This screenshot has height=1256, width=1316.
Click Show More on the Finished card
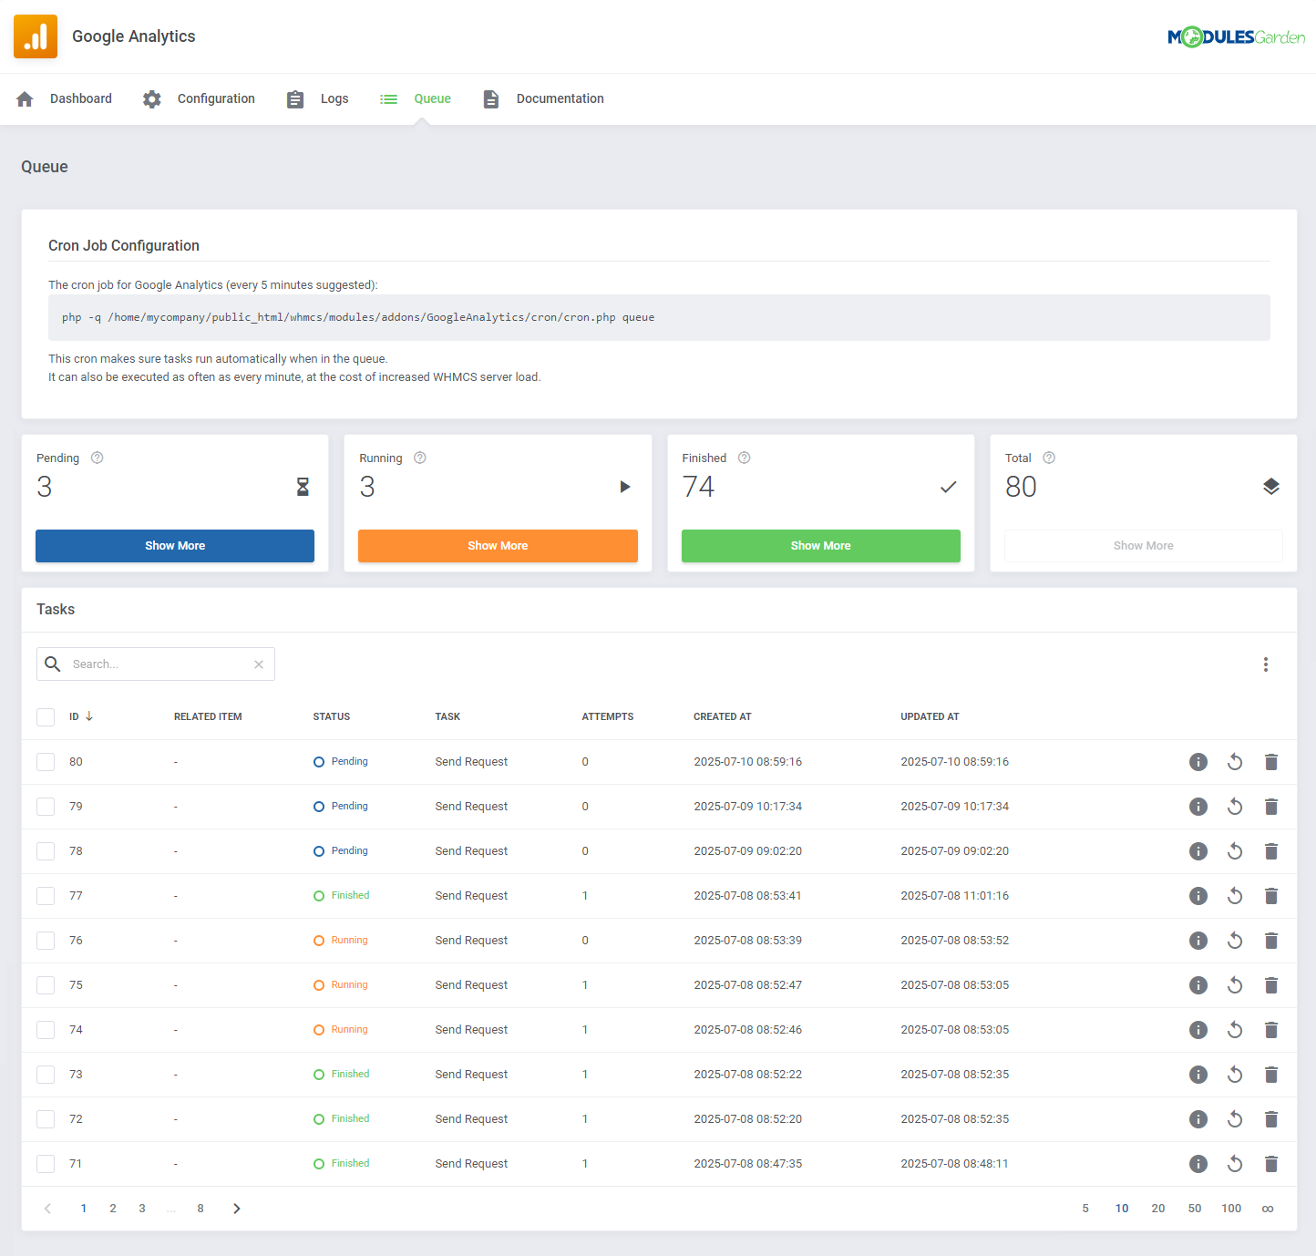[x=819, y=545]
